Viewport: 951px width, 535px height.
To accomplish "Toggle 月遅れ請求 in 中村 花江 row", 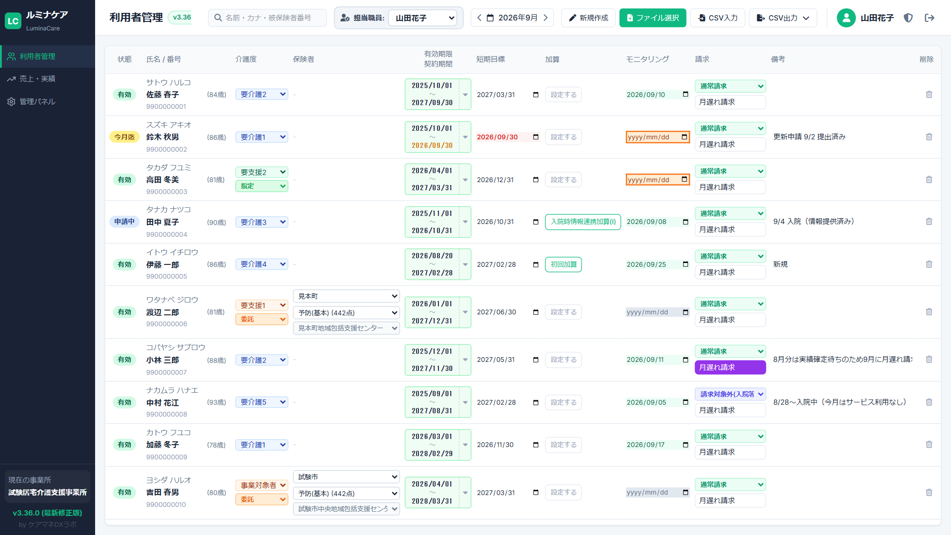I will point(730,410).
